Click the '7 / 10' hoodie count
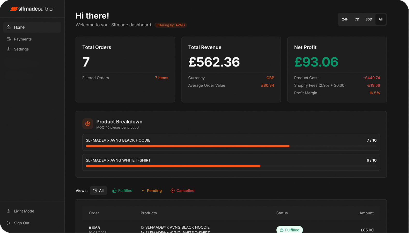This screenshot has height=233, width=414. 372,140
